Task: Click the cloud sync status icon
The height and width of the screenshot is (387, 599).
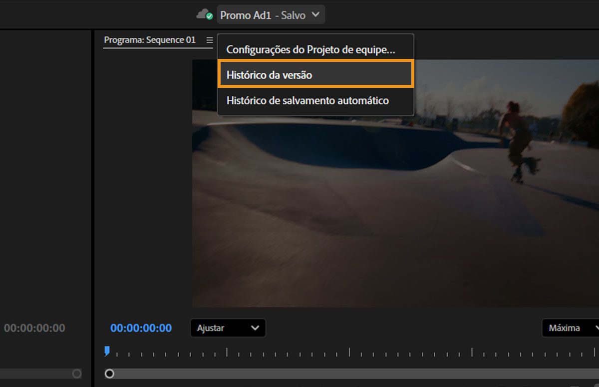Action: [204, 14]
